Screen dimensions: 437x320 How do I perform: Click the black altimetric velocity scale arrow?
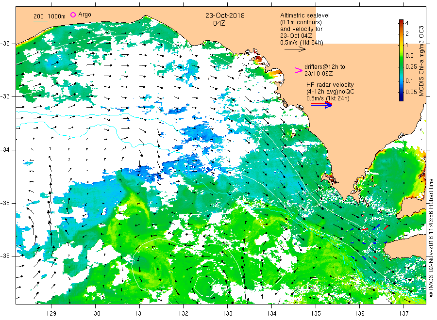[295, 49]
